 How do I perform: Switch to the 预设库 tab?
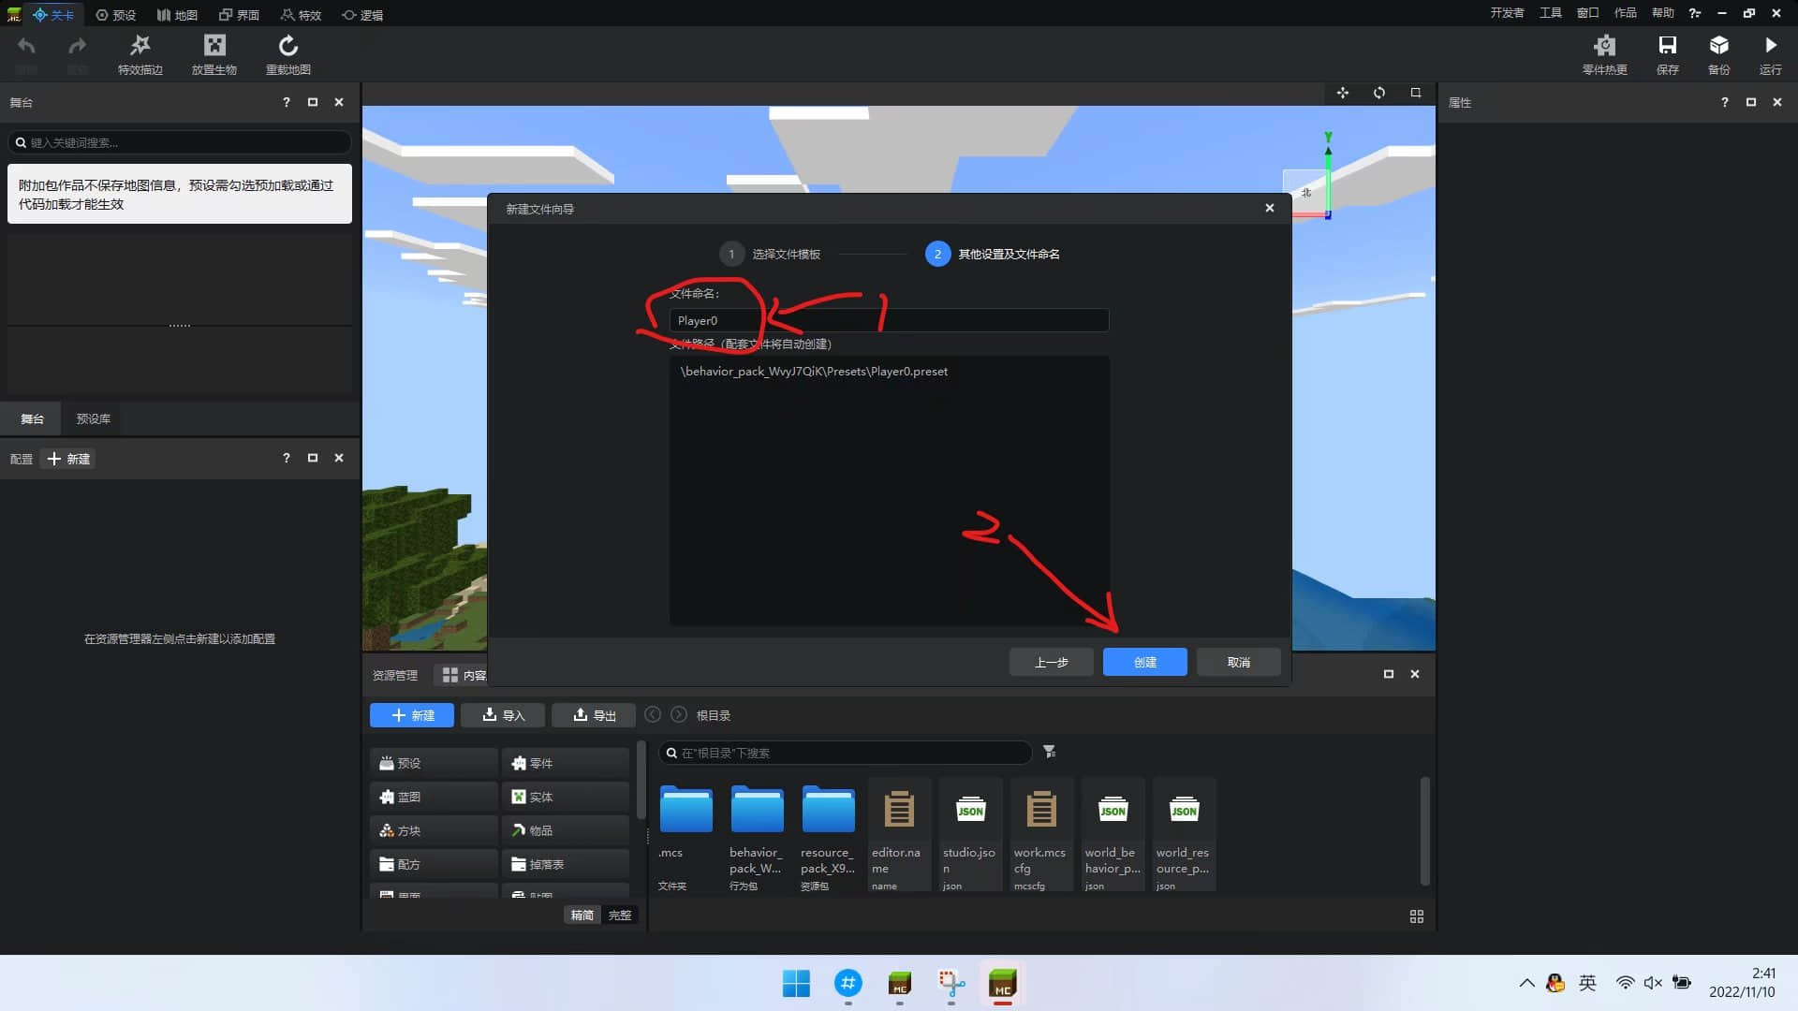94,418
